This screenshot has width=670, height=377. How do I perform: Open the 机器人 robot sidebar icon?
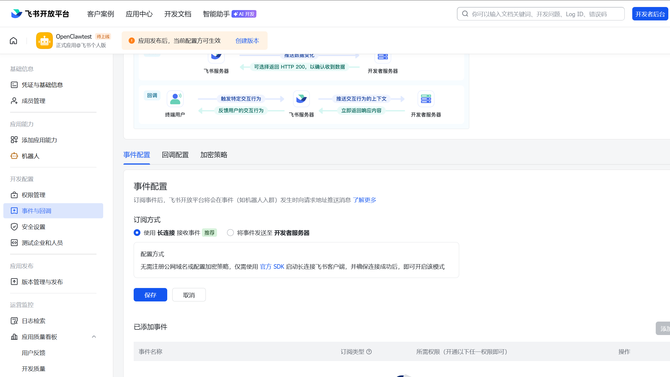[14, 156]
